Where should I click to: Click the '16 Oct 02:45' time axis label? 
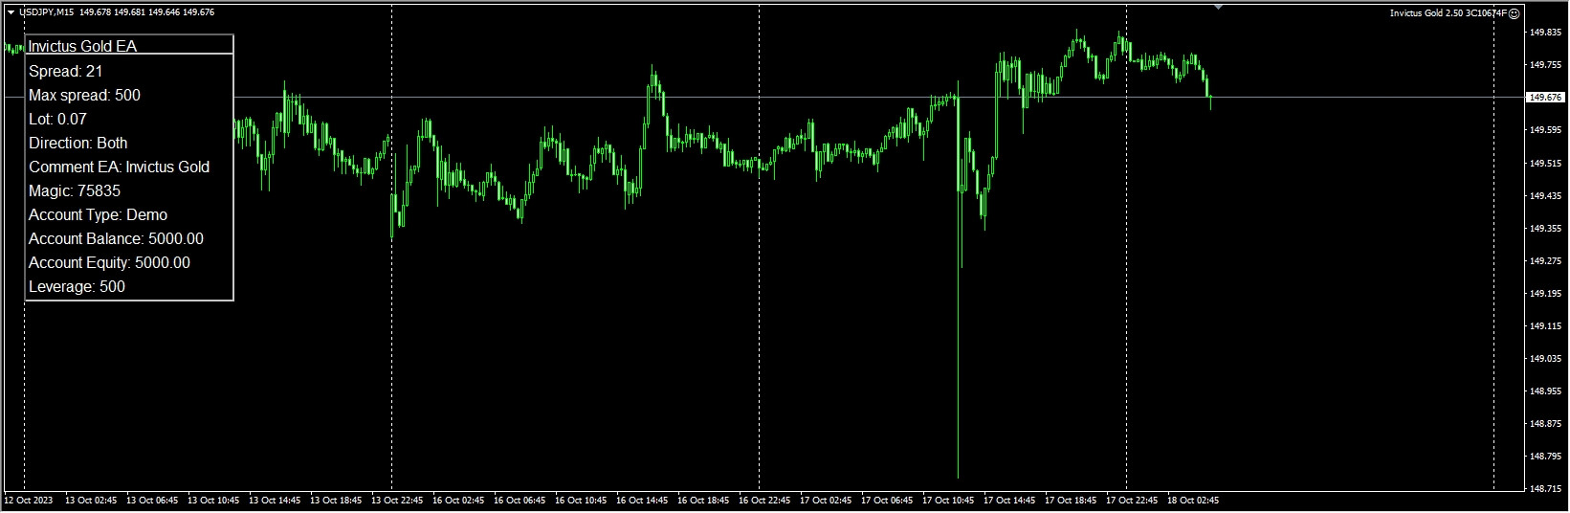pyautogui.click(x=458, y=500)
